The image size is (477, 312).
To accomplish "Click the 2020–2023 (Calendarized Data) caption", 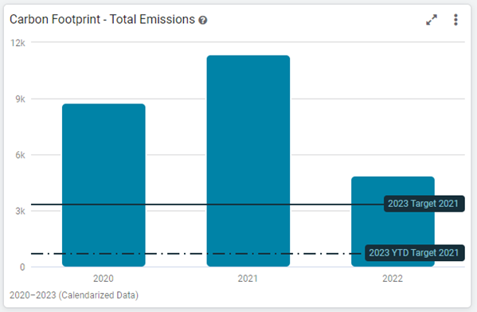I will pyautogui.click(x=74, y=295).
